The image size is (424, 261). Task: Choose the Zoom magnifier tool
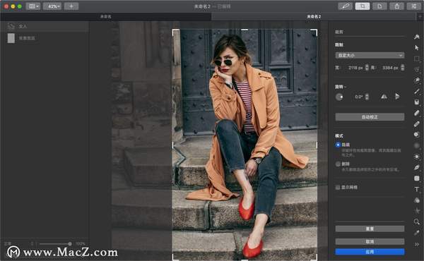click(416, 221)
